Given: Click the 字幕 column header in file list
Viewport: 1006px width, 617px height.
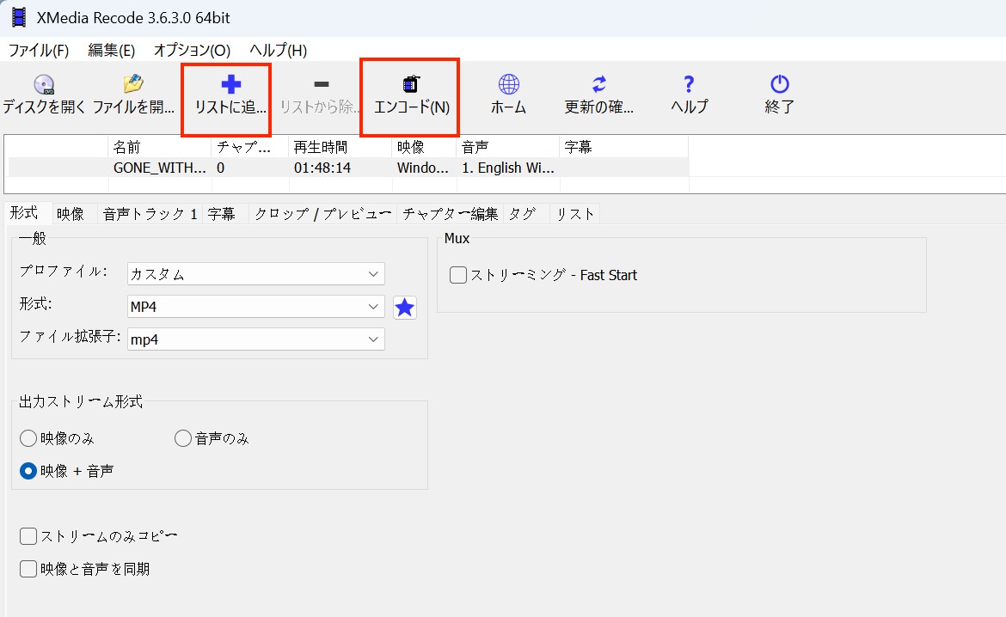Looking at the screenshot, I should 624,147.
